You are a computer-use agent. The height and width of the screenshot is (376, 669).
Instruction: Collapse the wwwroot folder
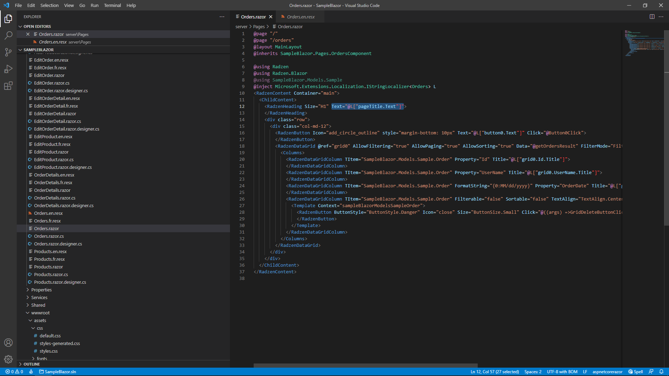[40, 313]
